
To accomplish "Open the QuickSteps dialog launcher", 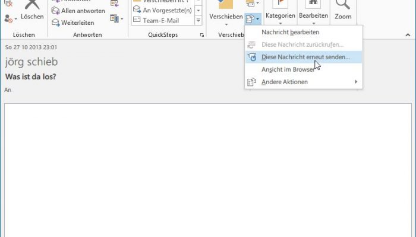I will [x=202, y=35].
